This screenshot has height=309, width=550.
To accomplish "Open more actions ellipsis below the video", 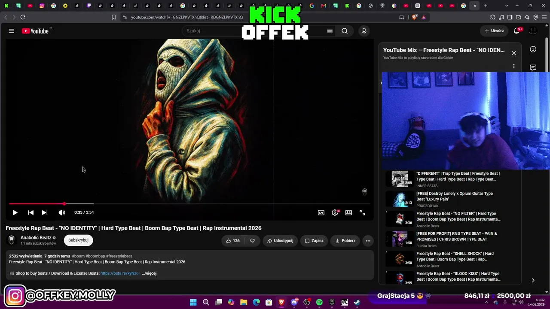I will point(368,241).
